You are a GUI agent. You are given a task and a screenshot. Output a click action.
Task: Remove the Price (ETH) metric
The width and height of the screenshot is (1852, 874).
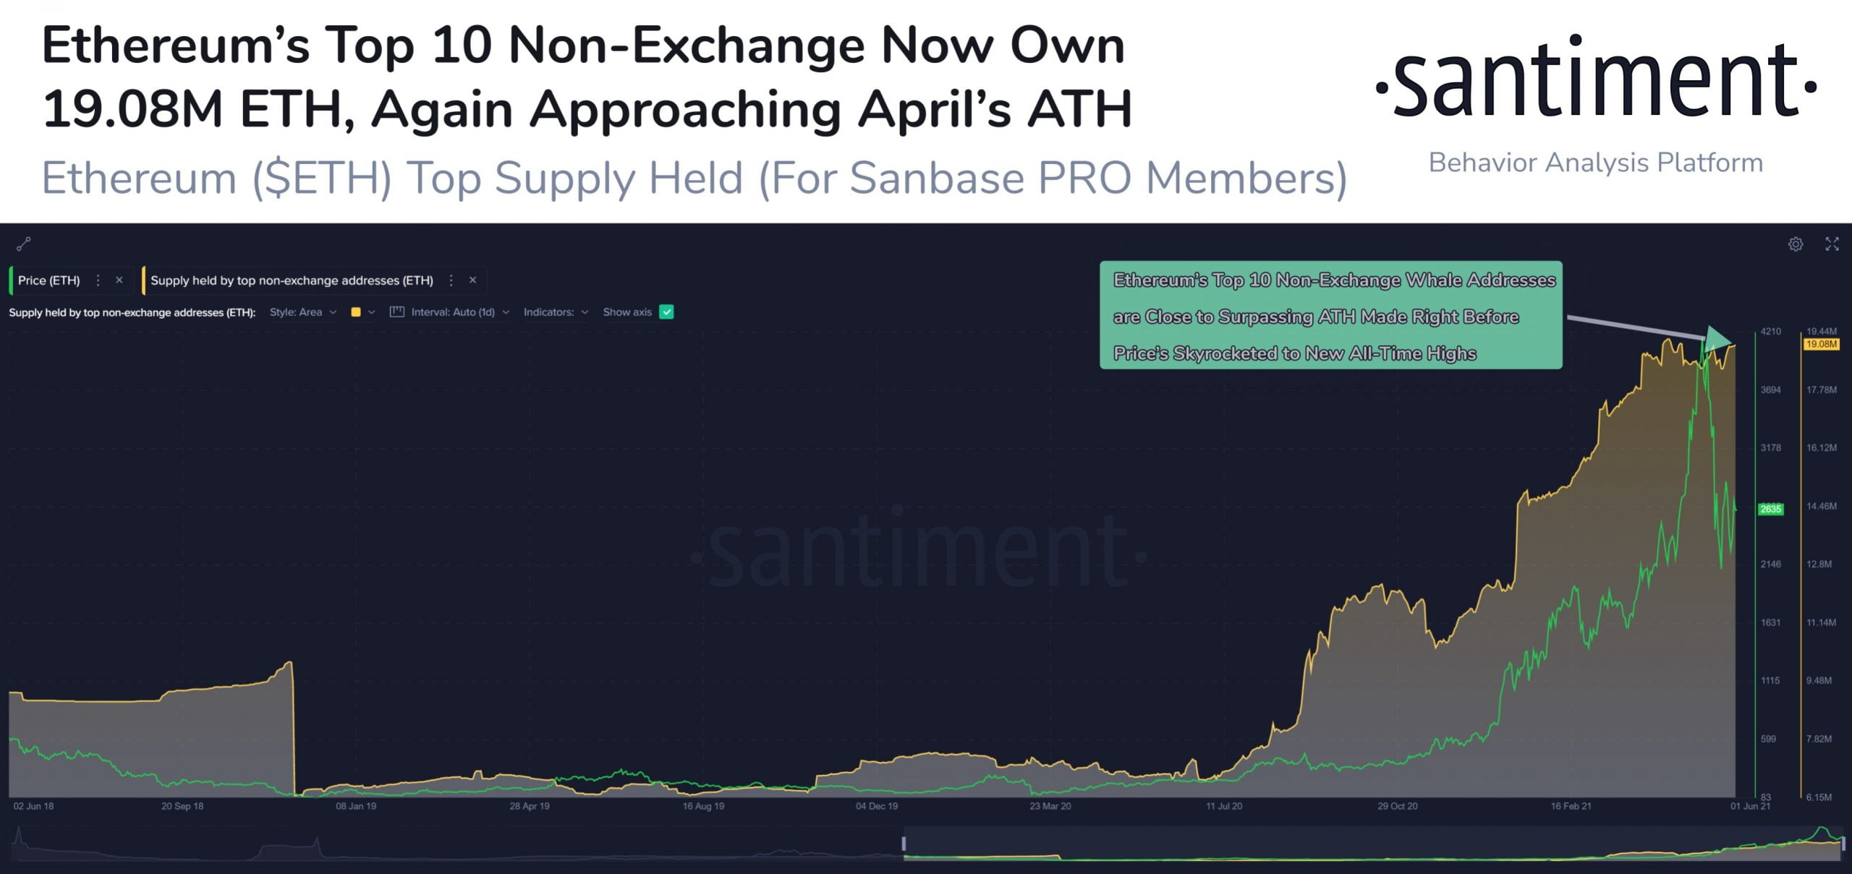point(119,280)
